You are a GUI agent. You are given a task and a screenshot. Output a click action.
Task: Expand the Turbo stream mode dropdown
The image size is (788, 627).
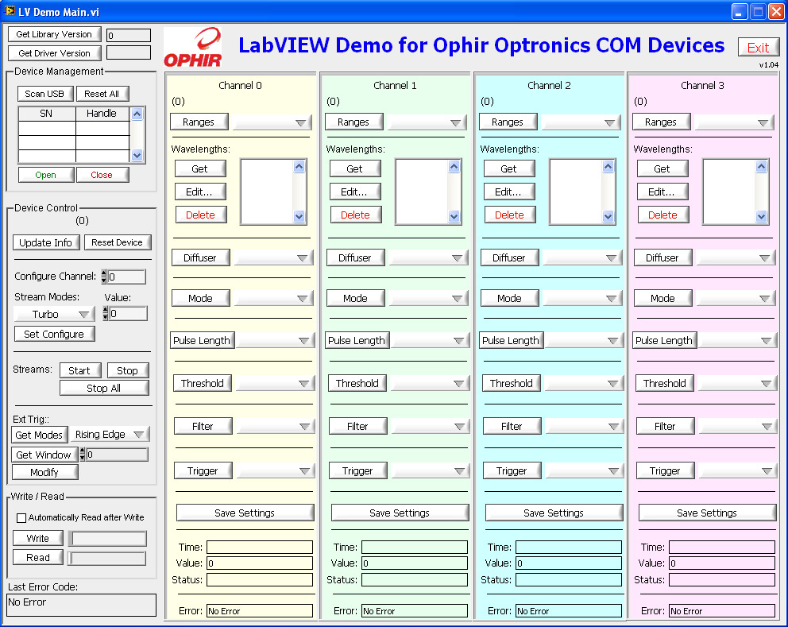(x=54, y=314)
